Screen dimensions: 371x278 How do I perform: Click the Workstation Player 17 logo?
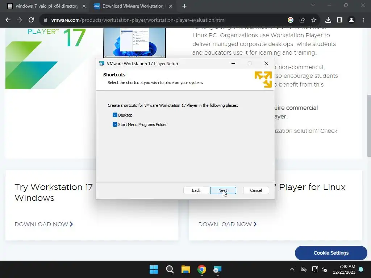click(x=45, y=58)
